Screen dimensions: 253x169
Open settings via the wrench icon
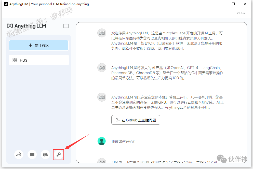(x=59, y=154)
